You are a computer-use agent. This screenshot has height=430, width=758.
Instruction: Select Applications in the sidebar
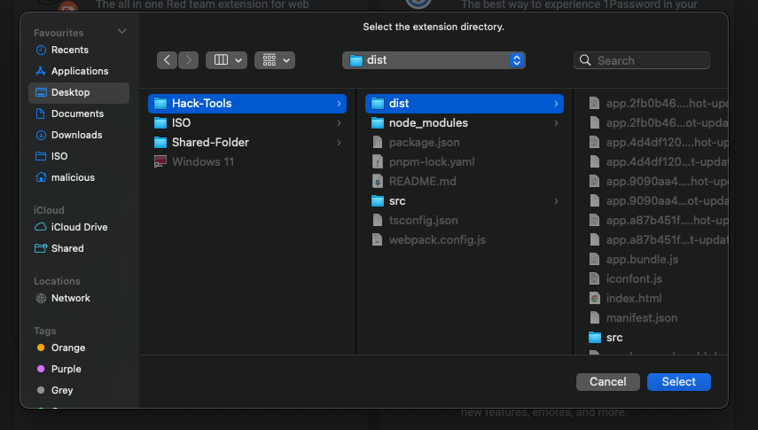coord(80,71)
